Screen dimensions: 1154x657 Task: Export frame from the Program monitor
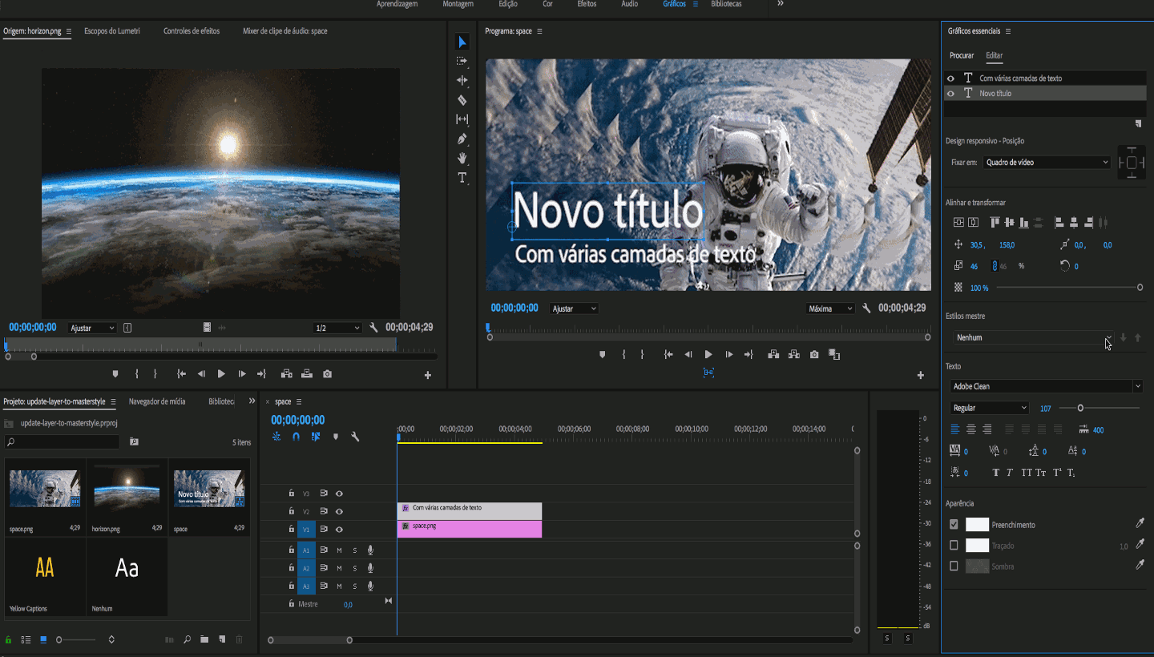(x=814, y=354)
